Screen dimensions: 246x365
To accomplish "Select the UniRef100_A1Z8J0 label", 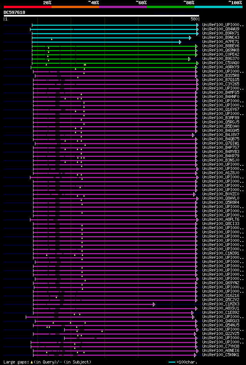I will click(221, 173).
